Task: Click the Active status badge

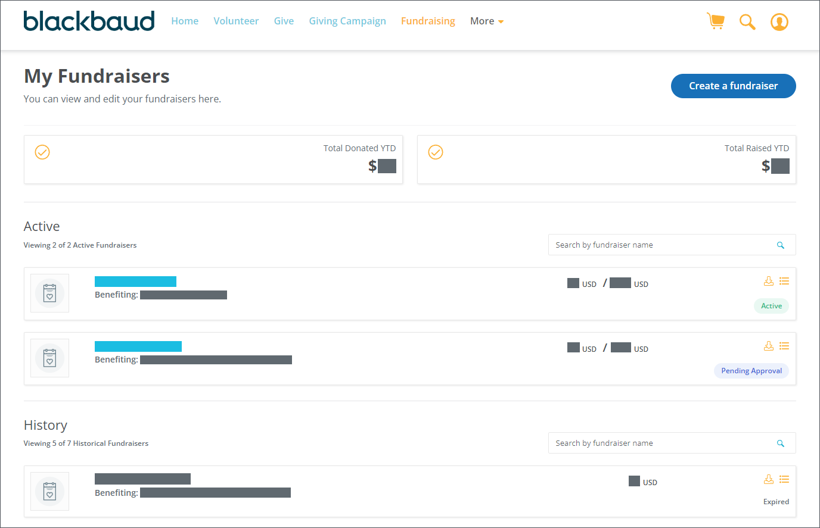Action: [771, 306]
